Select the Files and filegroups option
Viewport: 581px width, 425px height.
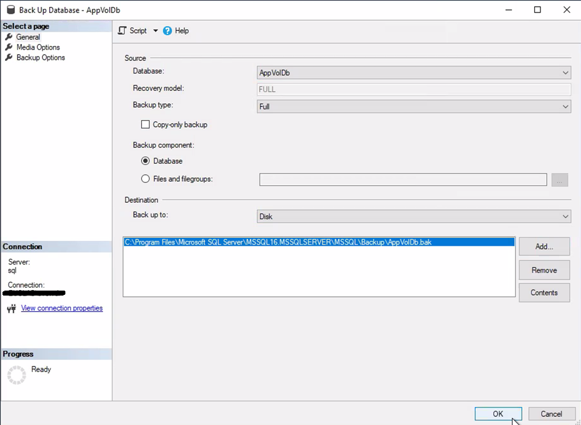pyautogui.click(x=146, y=179)
